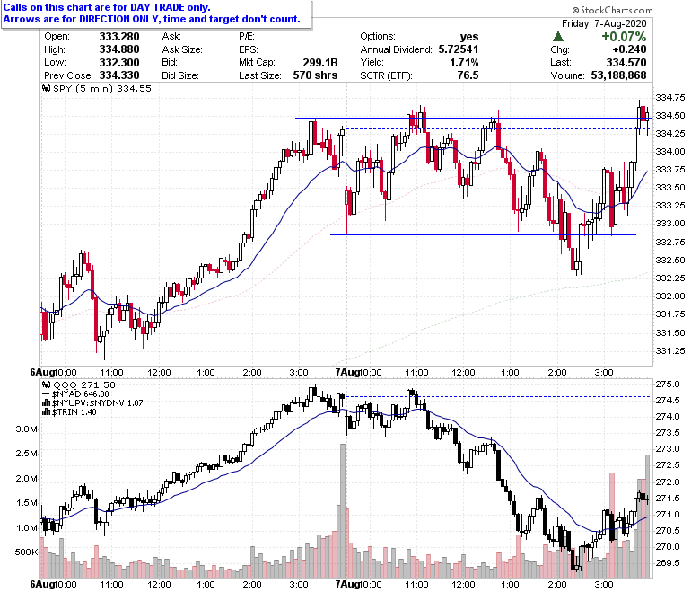Click the 500K volume axis label
The image size is (700, 592).
click(x=26, y=552)
